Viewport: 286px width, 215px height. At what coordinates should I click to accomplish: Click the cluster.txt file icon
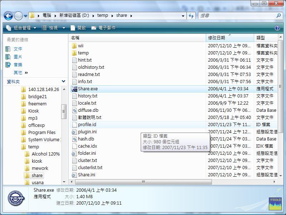(x=74, y=161)
